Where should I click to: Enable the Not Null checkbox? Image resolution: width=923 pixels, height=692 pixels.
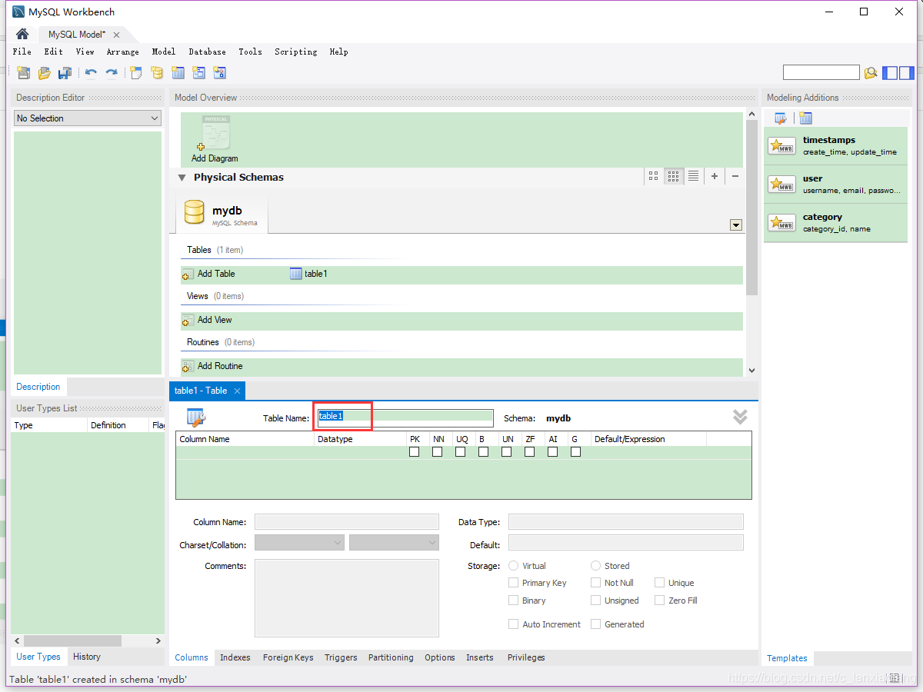(596, 583)
